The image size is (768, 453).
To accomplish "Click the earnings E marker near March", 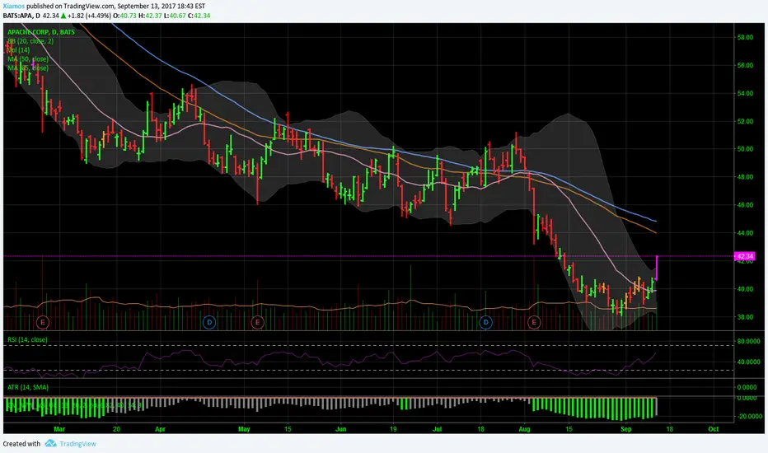I will (x=43, y=322).
